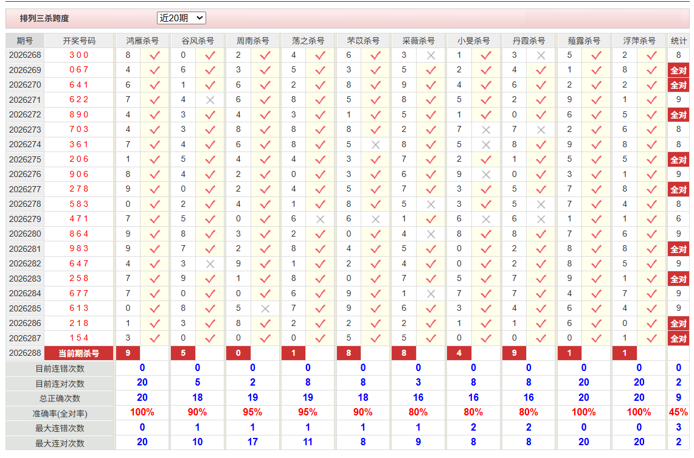Click the 芣苡杀号 column header
Screen dimensions: 694x458
(363, 41)
